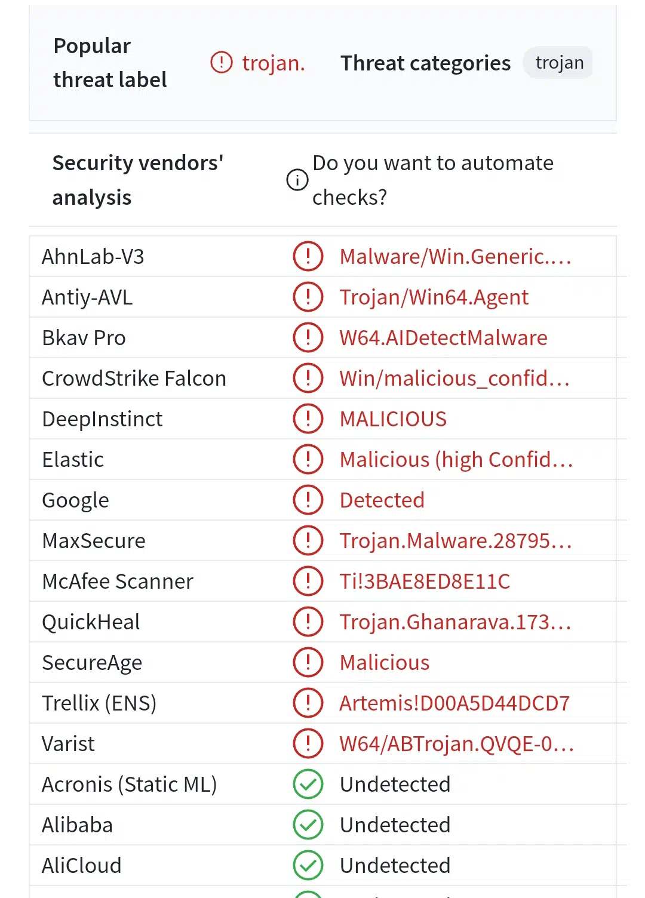
Task: Click the popular threat label trojan text
Action: (x=274, y=63)
